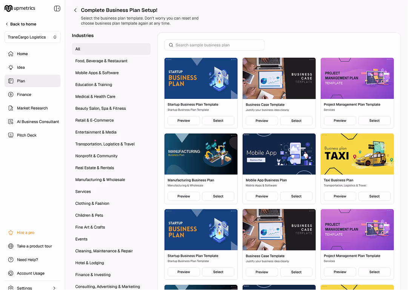
Task: Expand the Settings chevron
Action: coord(54,288)
